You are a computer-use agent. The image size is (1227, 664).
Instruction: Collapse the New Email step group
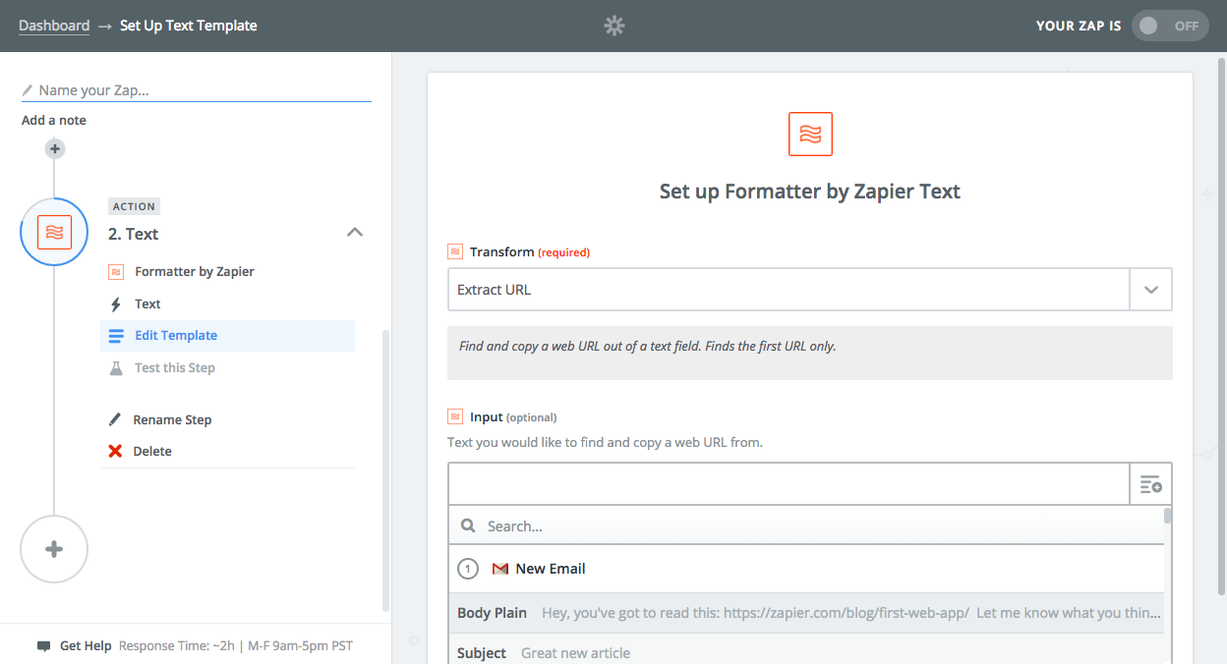tap(806, 569)
